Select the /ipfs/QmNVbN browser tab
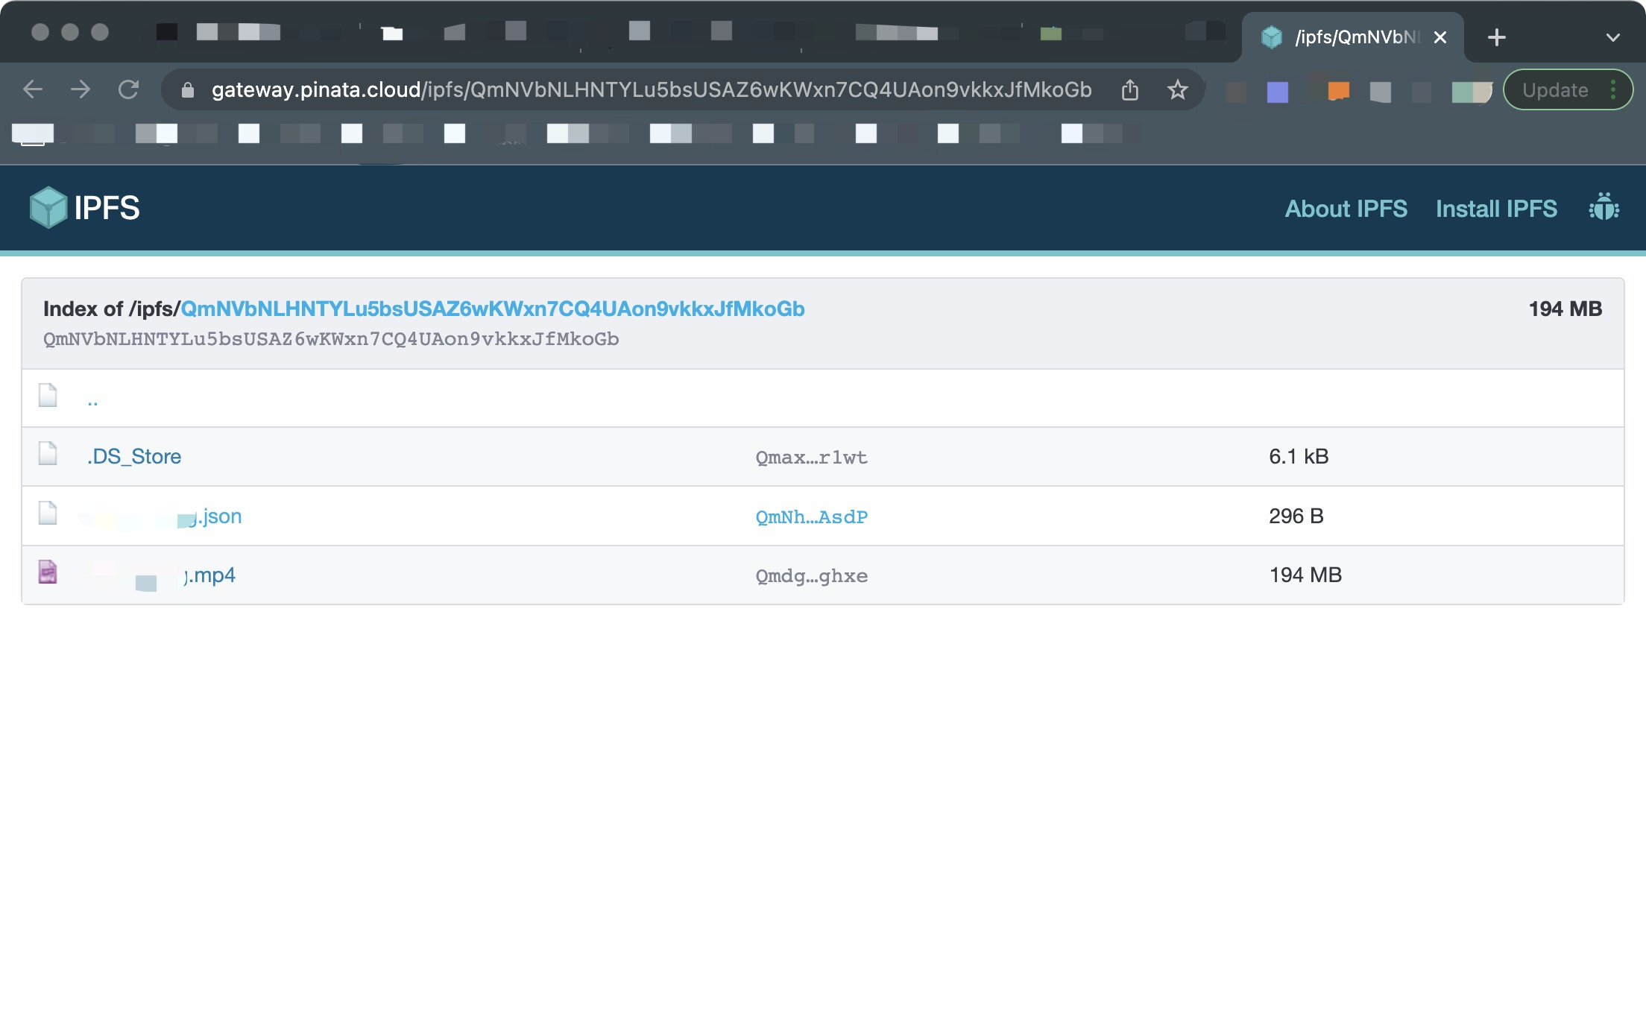The image size is (1646, 1036). pos(1353,37)
